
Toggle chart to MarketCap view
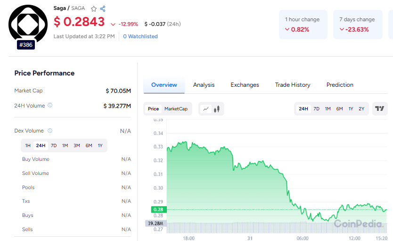tap(176, 109)
